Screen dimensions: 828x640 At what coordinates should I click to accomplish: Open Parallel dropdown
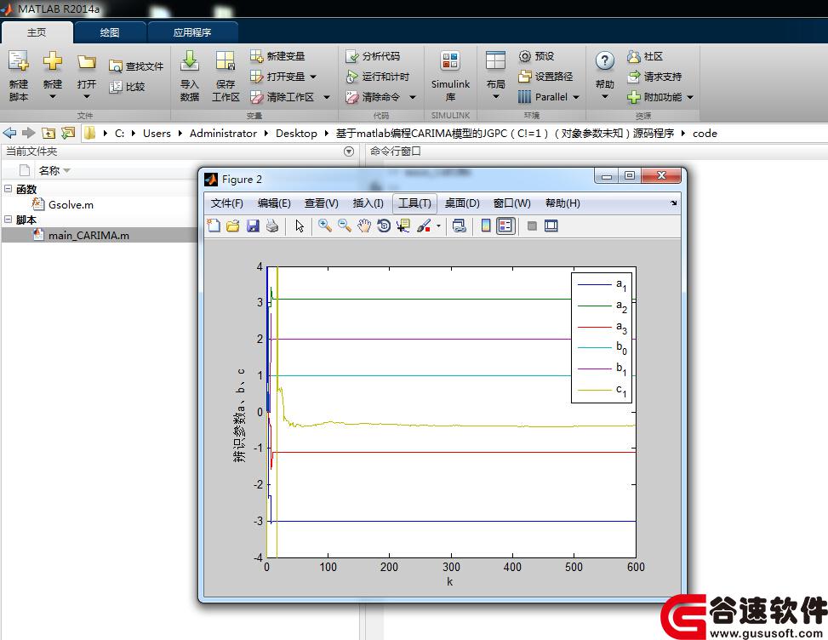576,97
